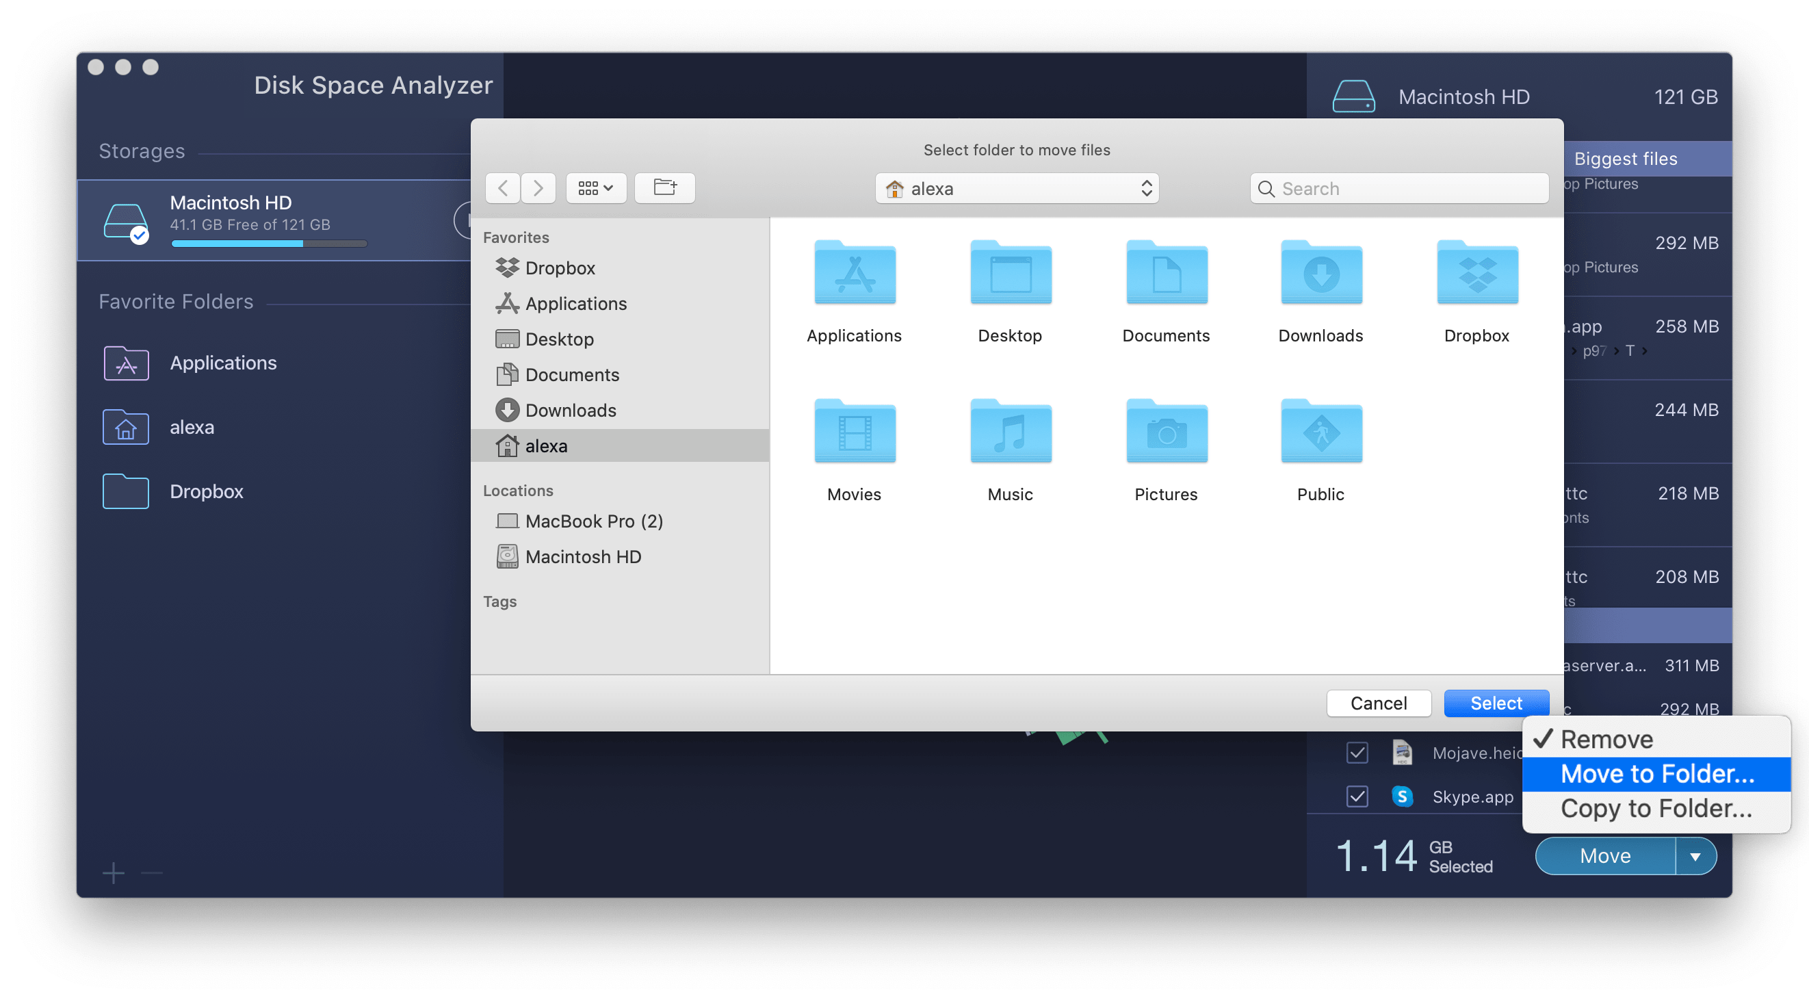This screenshot has height=999, width=1809.
Task: Open the view mode dropdown in the dialog
Action: click(595, 187)
